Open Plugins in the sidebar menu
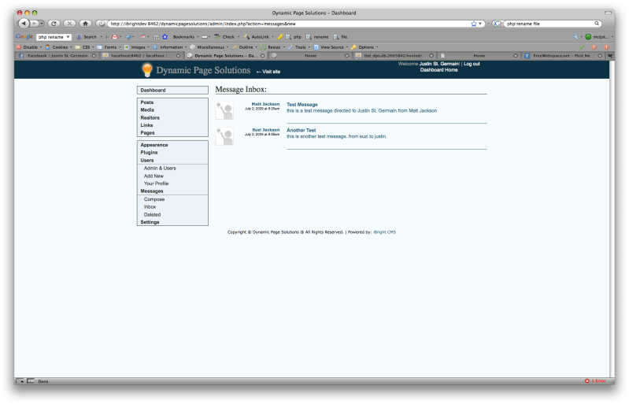This screenshot has width=629, height=404. click(x=149, y=153)
